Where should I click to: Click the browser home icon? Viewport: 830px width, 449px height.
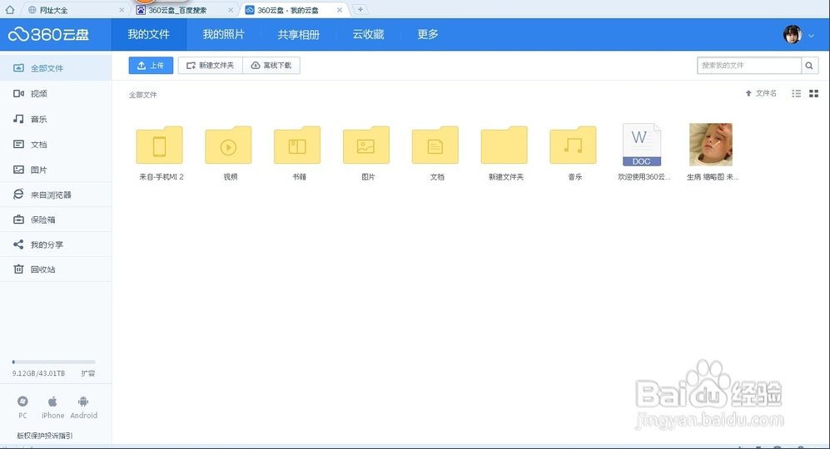9,9
